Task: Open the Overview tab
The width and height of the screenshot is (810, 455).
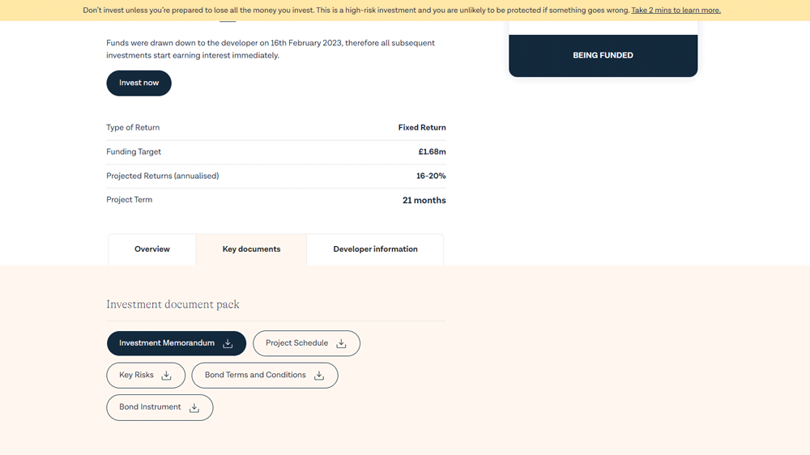Action: pyautogui.click(x=152, y=249)
